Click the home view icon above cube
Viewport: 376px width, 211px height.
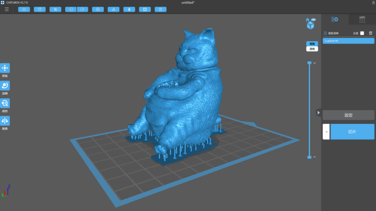307,20
